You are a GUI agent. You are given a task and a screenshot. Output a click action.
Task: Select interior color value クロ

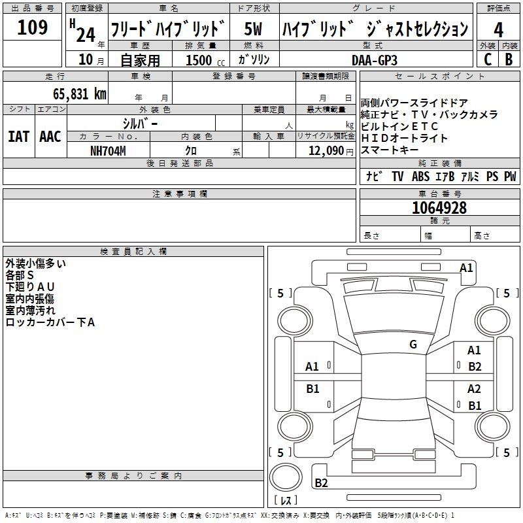point(191,151)
